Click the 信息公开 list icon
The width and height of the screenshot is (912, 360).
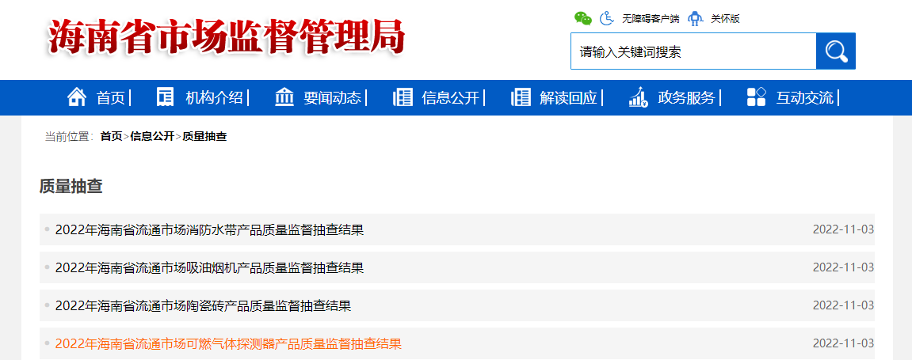(x=403, y=97)
